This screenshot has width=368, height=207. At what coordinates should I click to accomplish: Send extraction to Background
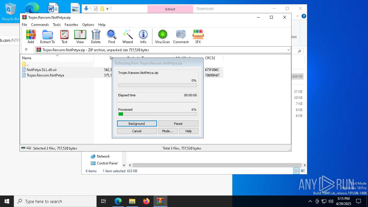coord(137,124)
